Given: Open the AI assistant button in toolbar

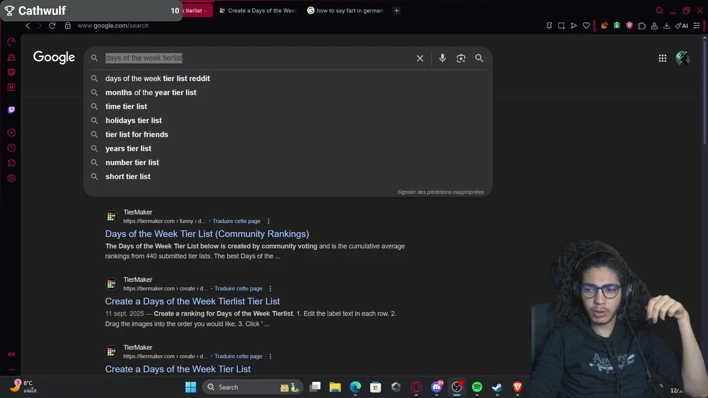Looking at the screenshot, I should tap(681, 25).
